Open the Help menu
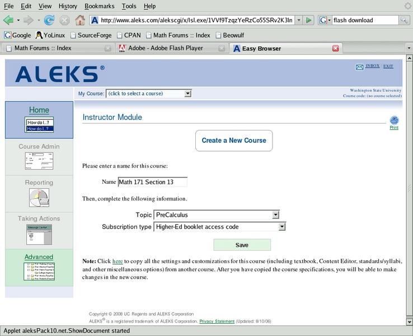413x336 pixels. coord(149,6)
